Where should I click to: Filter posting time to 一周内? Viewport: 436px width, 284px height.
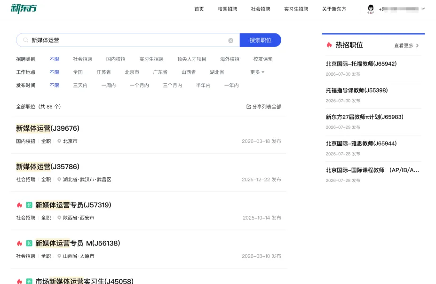coord(109,85)
